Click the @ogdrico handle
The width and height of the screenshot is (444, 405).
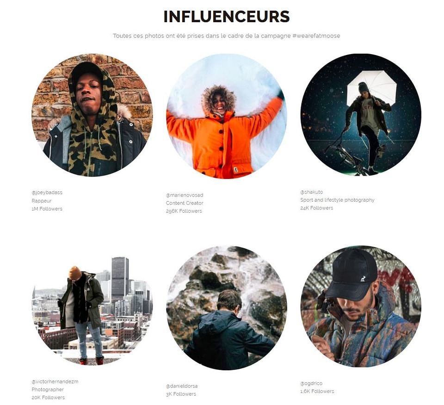click(311, 383)
